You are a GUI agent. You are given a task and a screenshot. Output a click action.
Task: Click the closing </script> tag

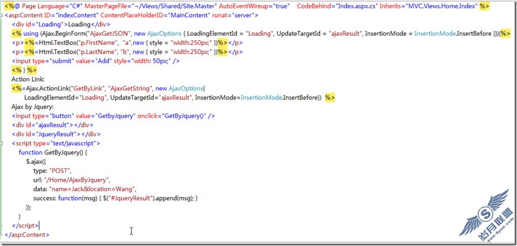coord(25,225)
